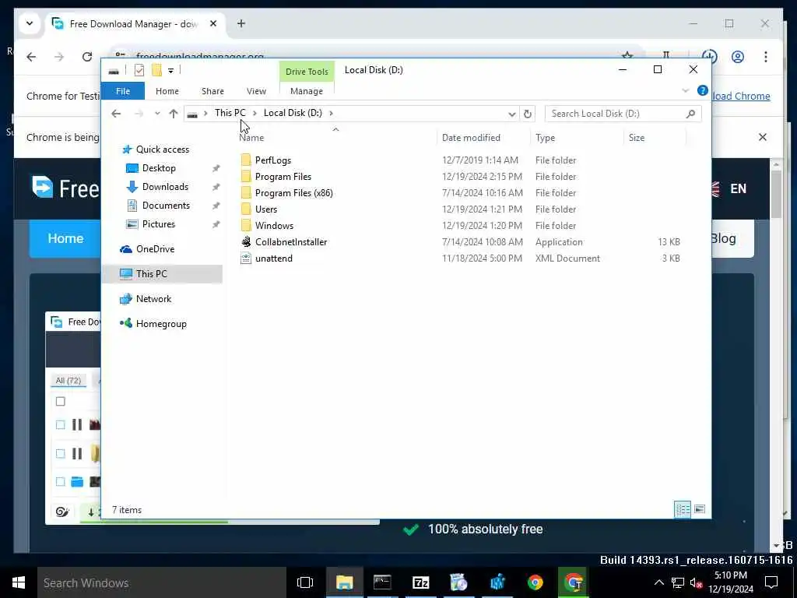The height and width of the screenshot is (598, 797).
Task: Open the Share ribbon tab
Action: (212, 91)
